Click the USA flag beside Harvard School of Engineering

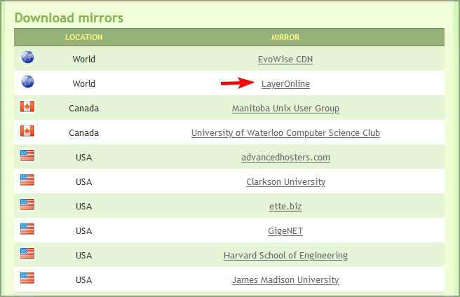pos(27,254)
